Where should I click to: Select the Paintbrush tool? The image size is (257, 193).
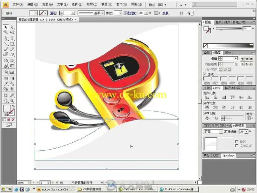(x=6, y=49)
